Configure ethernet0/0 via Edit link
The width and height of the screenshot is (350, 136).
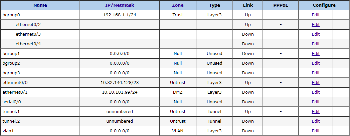[x=316, y=83]
